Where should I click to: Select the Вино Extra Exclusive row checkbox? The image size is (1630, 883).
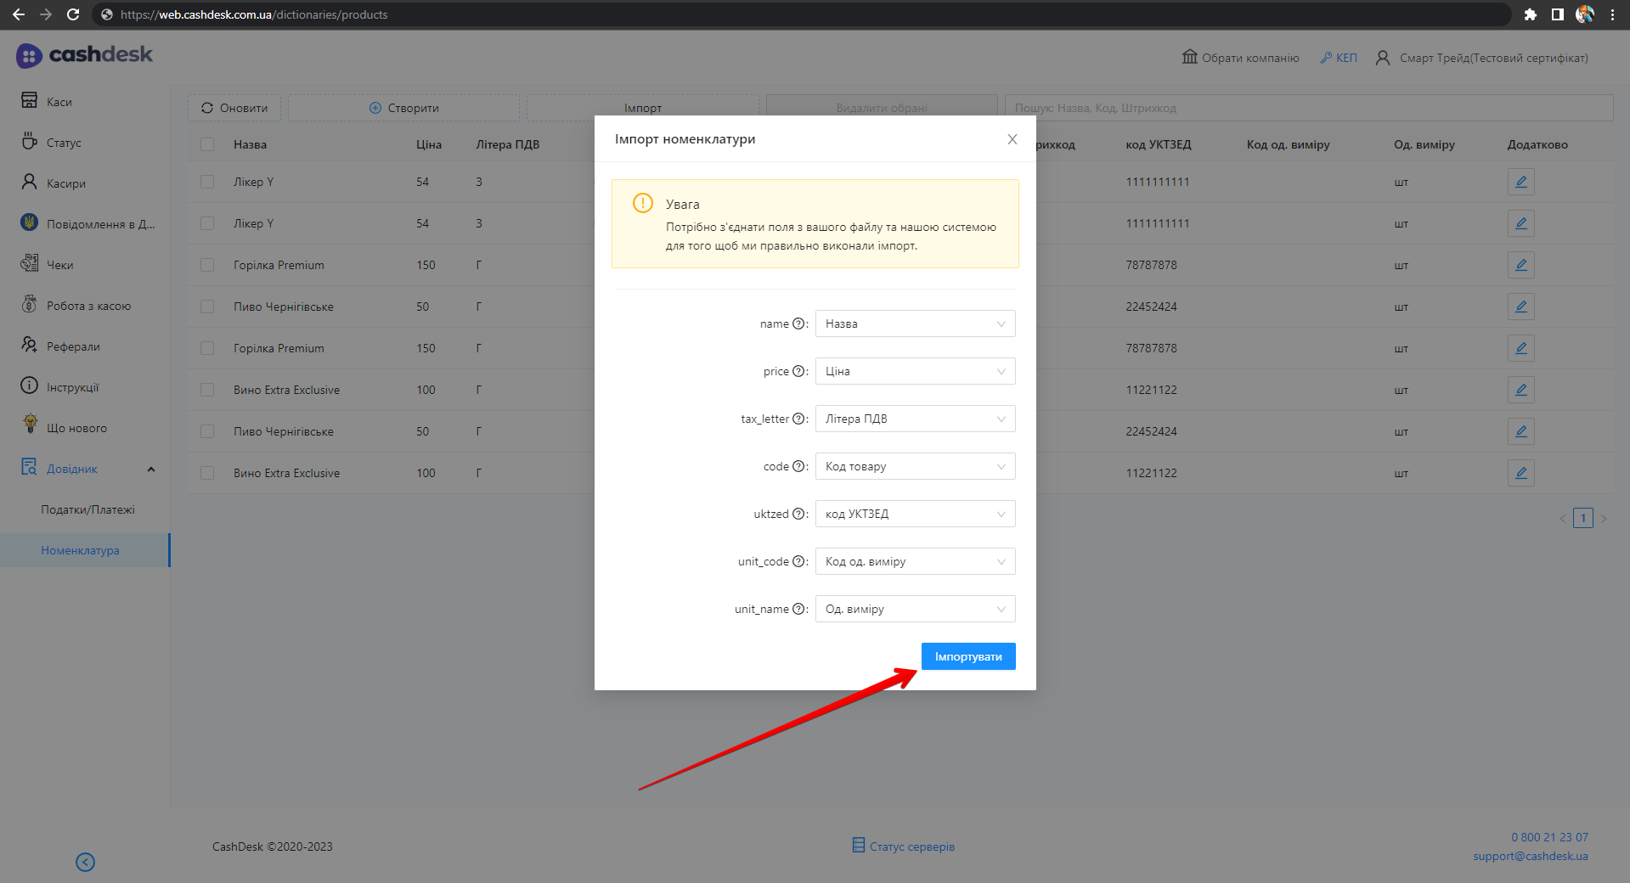tap(207, 390)
